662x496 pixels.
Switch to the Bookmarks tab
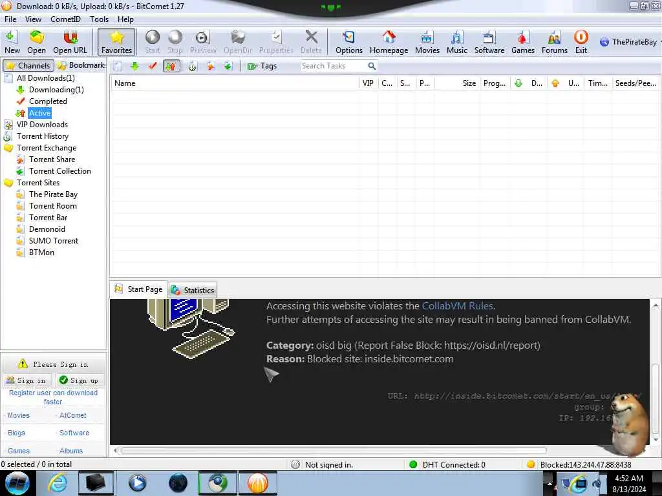pyautogui.click(x=81, y=65)
